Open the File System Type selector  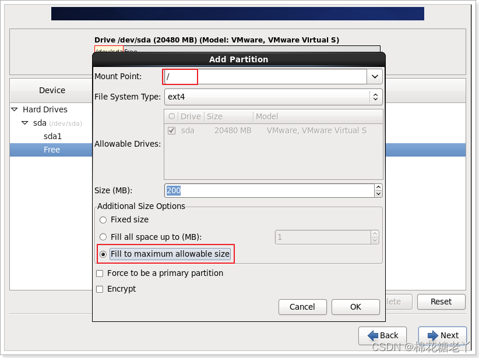coord(376,97)
